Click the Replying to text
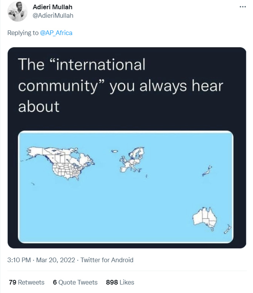253x293 pixels. click(x=23, y=33)
